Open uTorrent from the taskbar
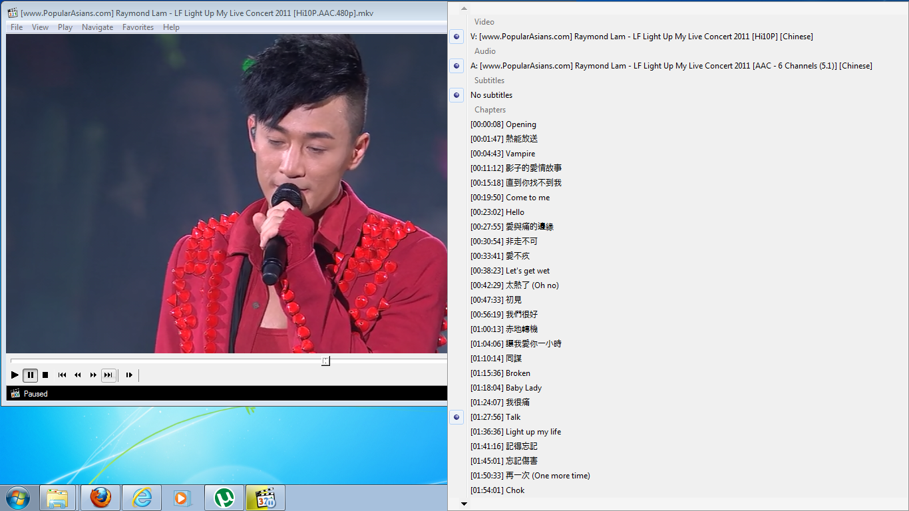This screenshot has height=511, width=909. pos(224,498)
